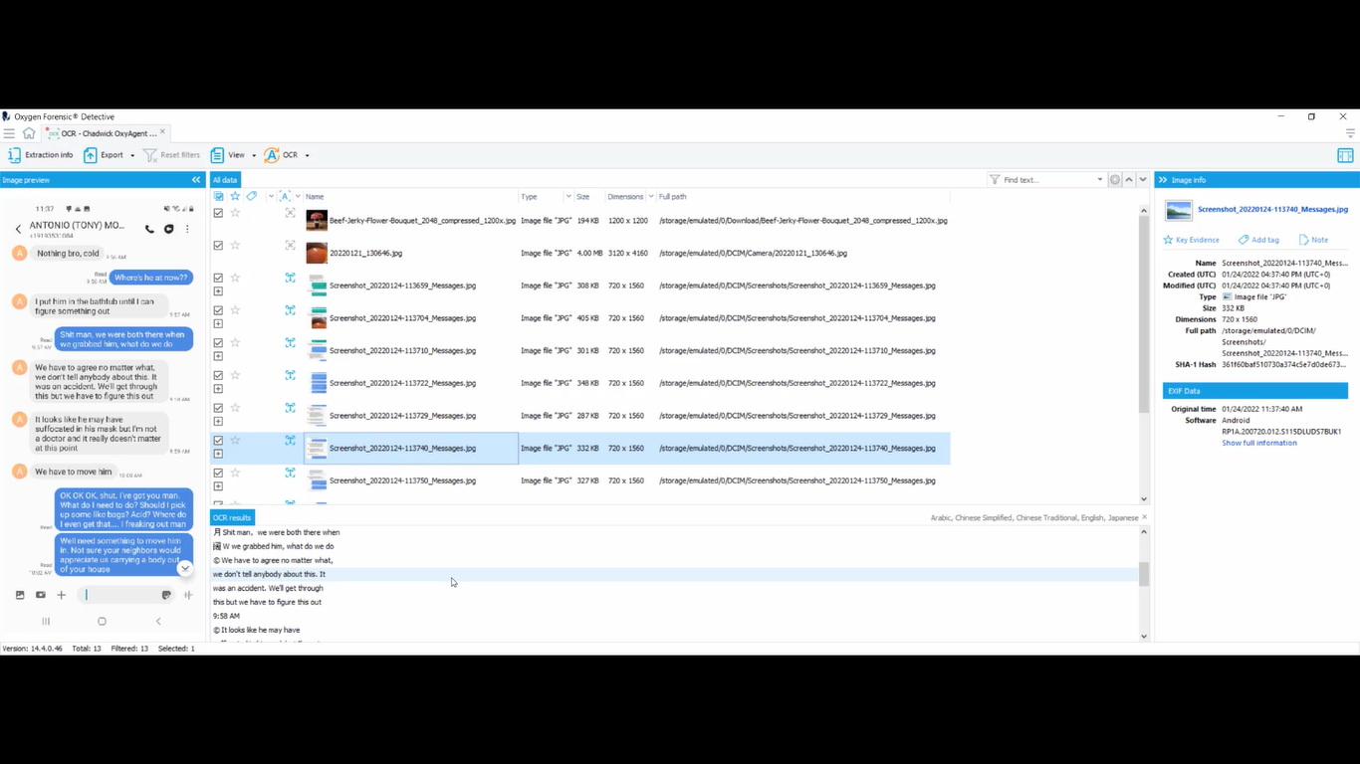Viewport: 1360px width, 764px height.
Task: Open the filter settings gear beside Find text
Action: point(1114,179)
